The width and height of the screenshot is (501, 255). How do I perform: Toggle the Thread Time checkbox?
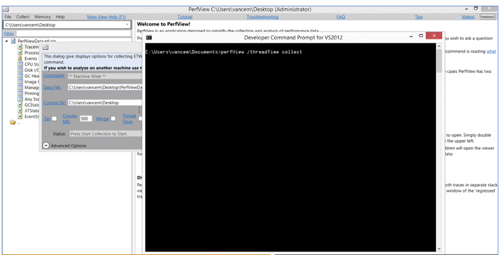(x=140, y=119)
